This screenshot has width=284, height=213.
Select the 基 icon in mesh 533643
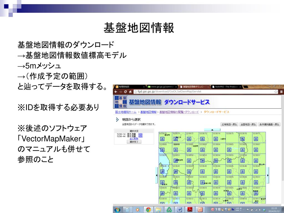pyautogui.click(x=202, y=171)
